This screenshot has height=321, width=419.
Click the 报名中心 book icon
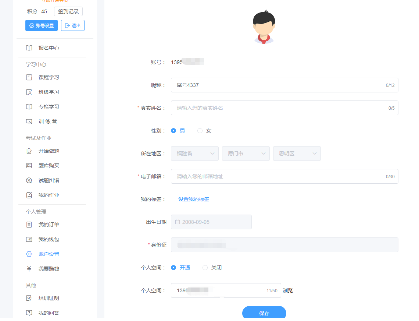(x=29, y=48)
